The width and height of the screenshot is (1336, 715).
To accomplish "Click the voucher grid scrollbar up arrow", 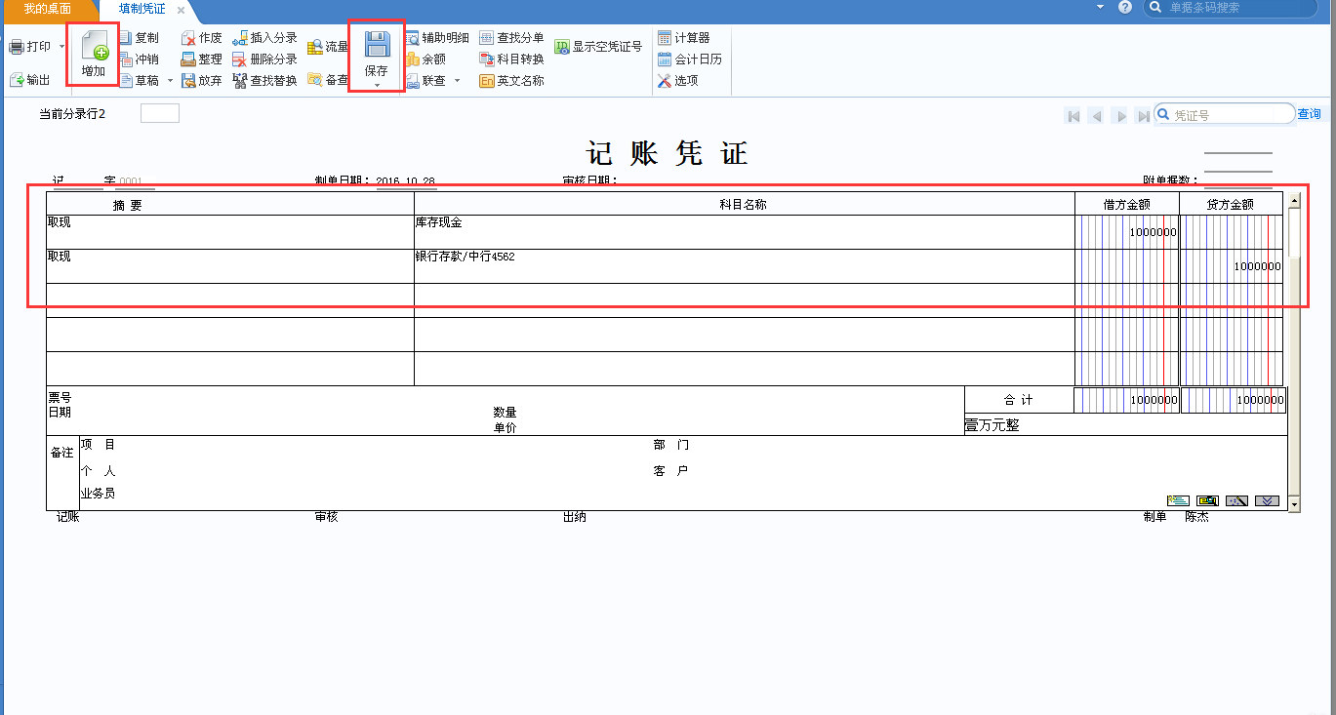I will (x=1294, y=200).
